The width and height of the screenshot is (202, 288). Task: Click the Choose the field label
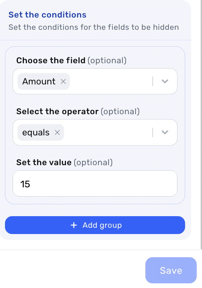(x=51, y=61)
